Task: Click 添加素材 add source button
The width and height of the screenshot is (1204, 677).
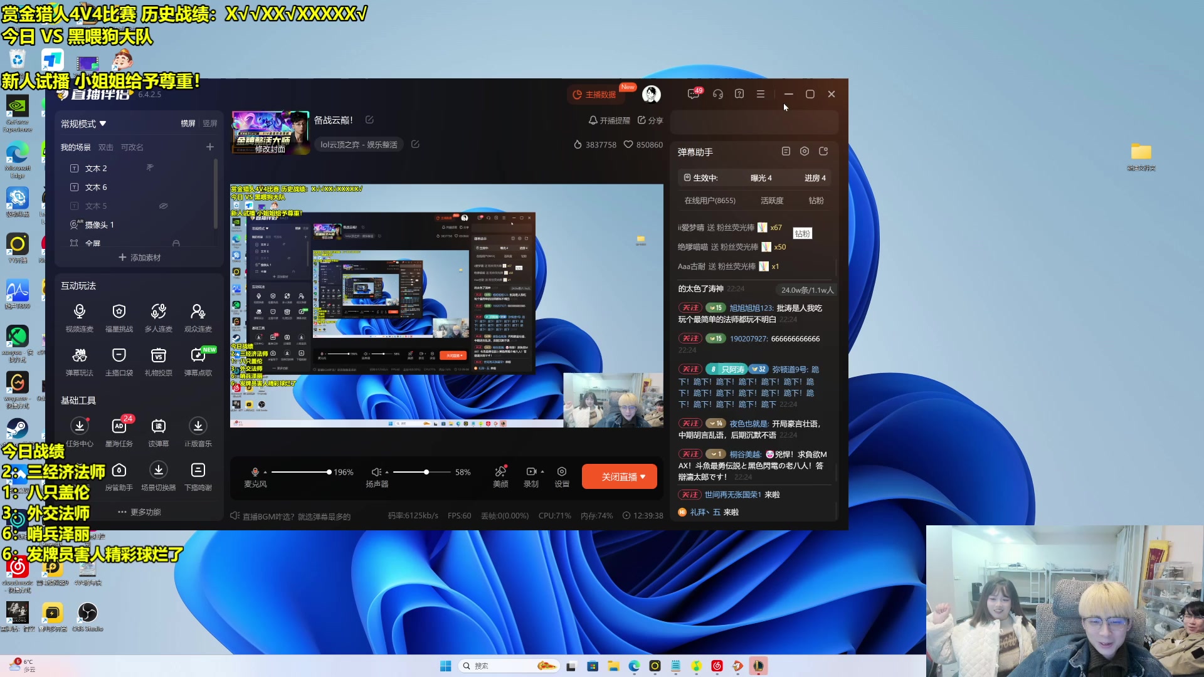Action: coord(139,258)
